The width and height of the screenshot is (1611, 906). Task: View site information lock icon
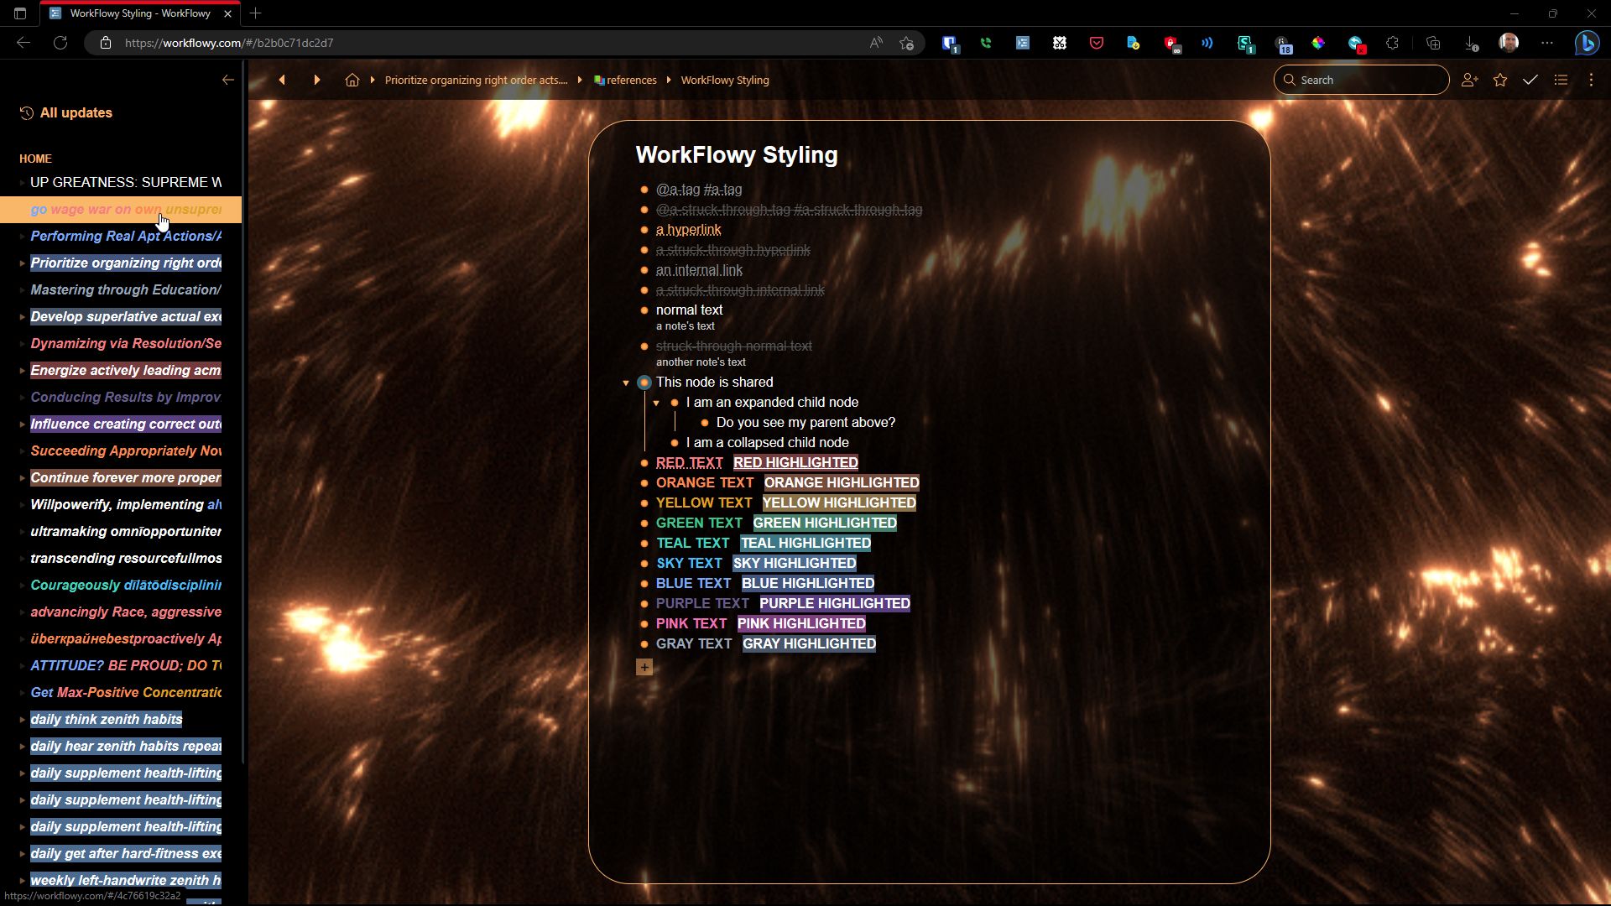[x=106, y=43]
